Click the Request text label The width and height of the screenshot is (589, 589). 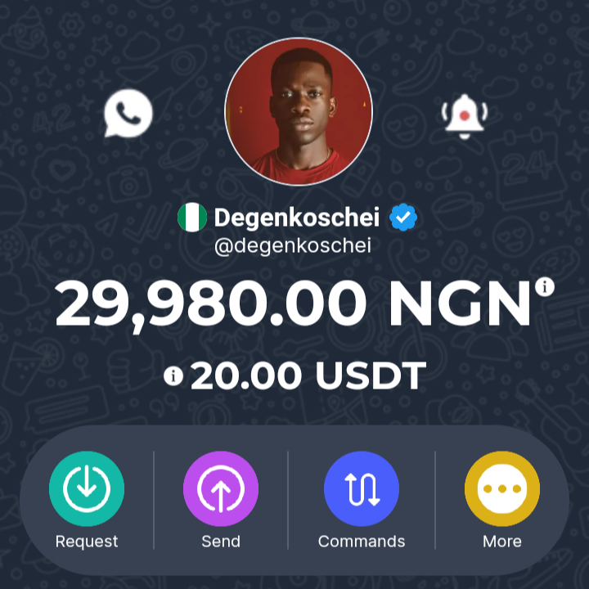[87, 542]
